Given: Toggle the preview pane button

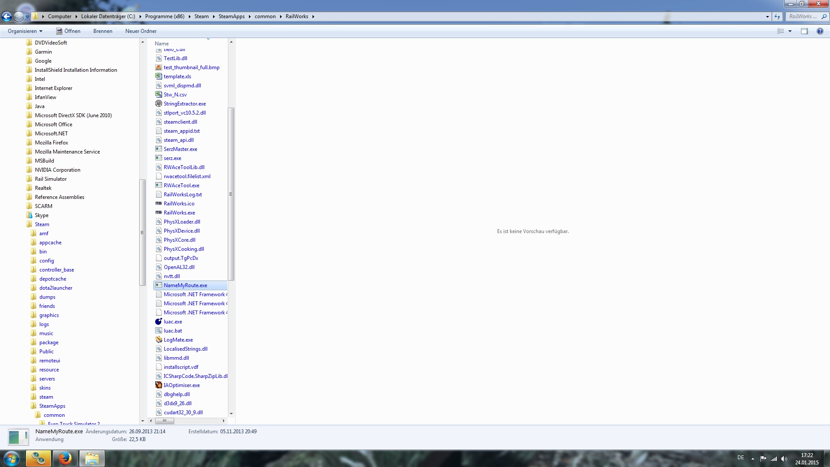Looking at the screenshot, I should (x=804, y=31).
